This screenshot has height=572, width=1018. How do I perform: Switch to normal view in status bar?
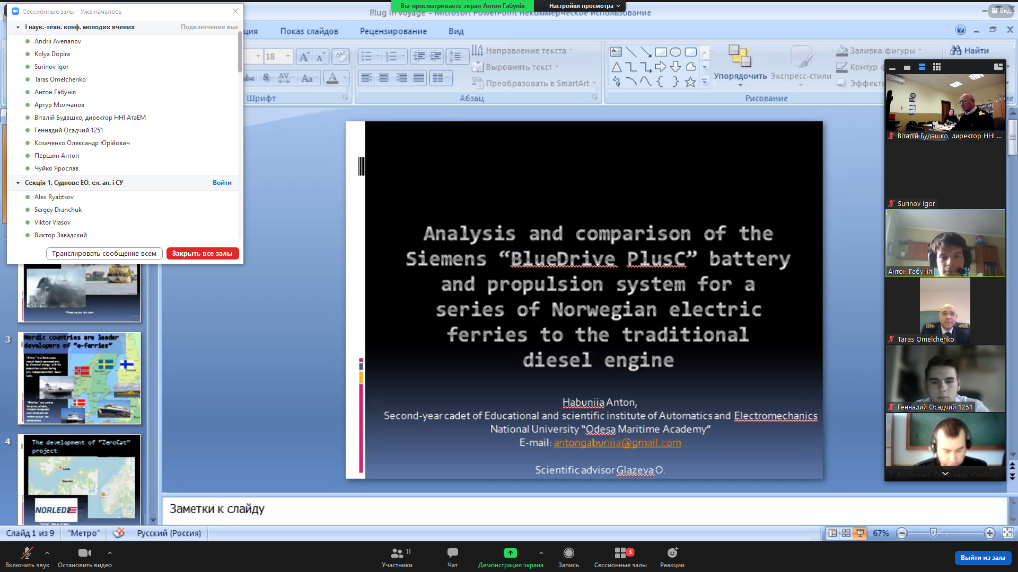(833, 533)
